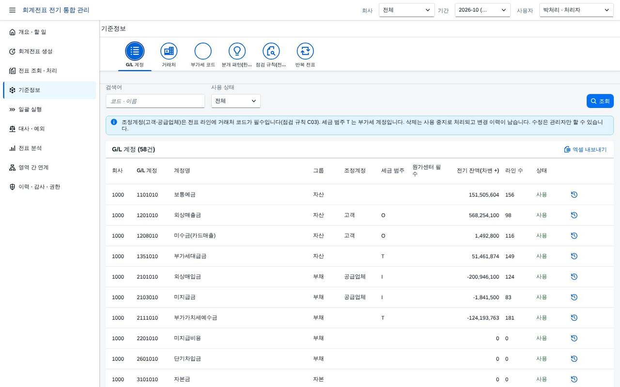Click the 전기 잔액(차변 +) column header

click(478, 171)
